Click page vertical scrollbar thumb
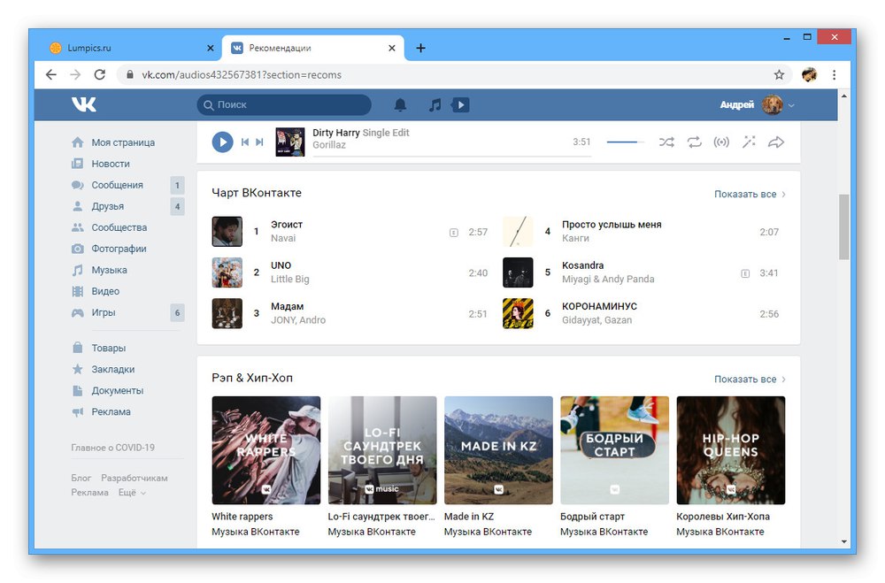Screen dimensions: 885x583 (x=843, y=226)
